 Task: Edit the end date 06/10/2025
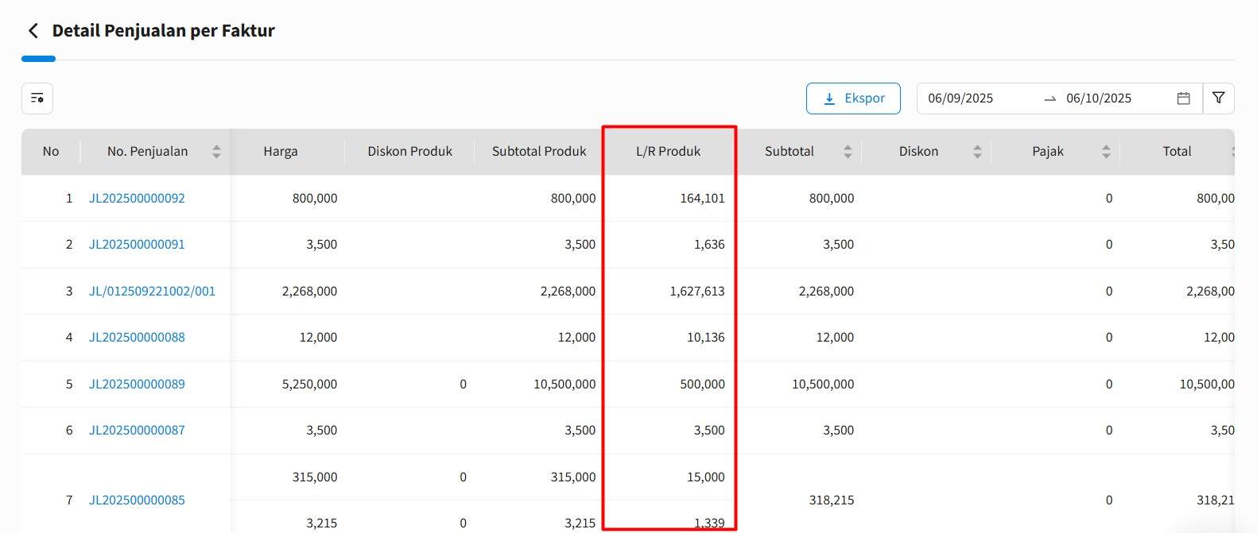coord(1098,98)
